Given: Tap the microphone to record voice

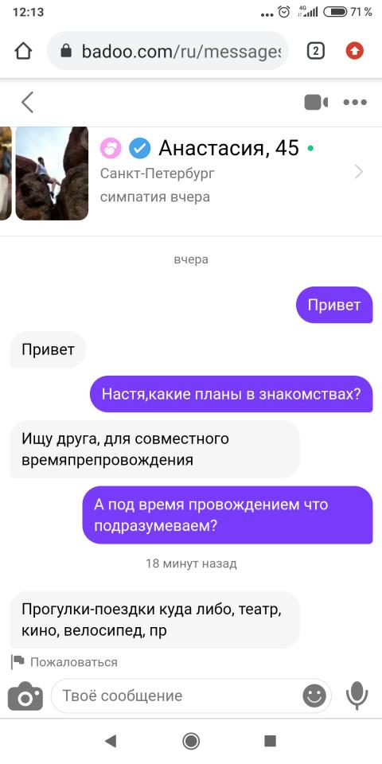Looking at the screenshot, I should pos(357,696).
